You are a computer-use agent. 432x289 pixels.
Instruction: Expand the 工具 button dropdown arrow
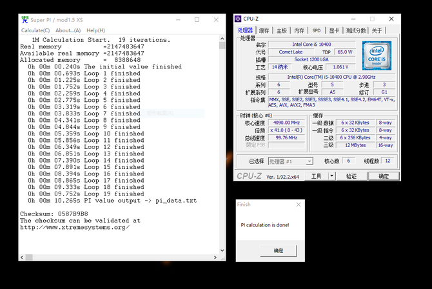click(x=331, y=176)
